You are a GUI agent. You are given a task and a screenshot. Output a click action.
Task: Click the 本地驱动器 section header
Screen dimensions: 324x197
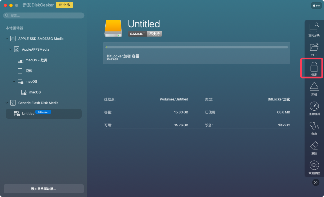point(14,28)
